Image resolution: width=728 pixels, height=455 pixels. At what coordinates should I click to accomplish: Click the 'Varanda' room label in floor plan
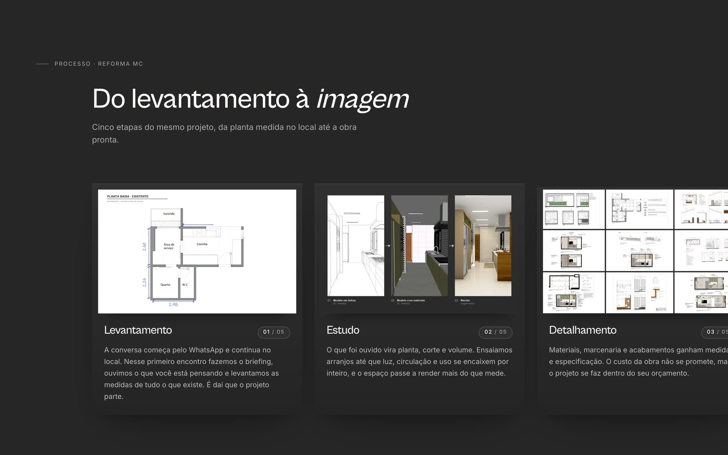tap(169, 214)
